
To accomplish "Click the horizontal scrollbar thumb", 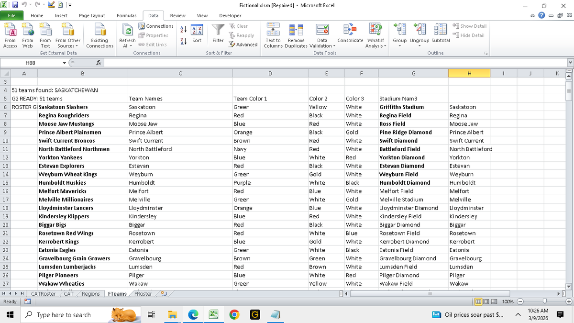I will 430,294.
